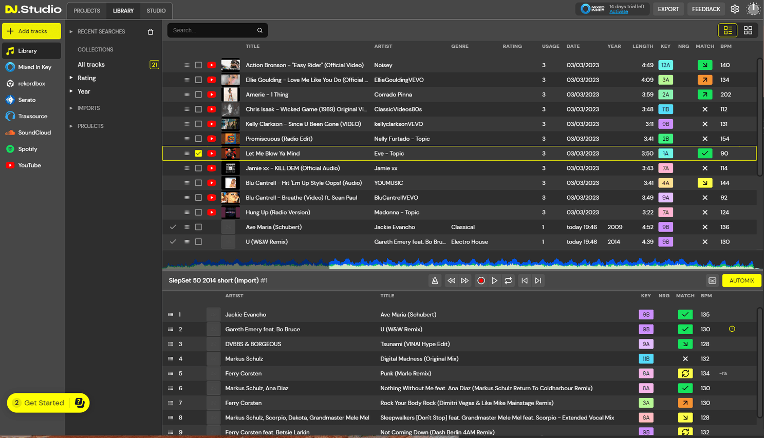Image resolution: width=764 pixels, height=438 pixels.
Task: Expand the Imports section
Action: pyautogui.click(x=71, y=108)
